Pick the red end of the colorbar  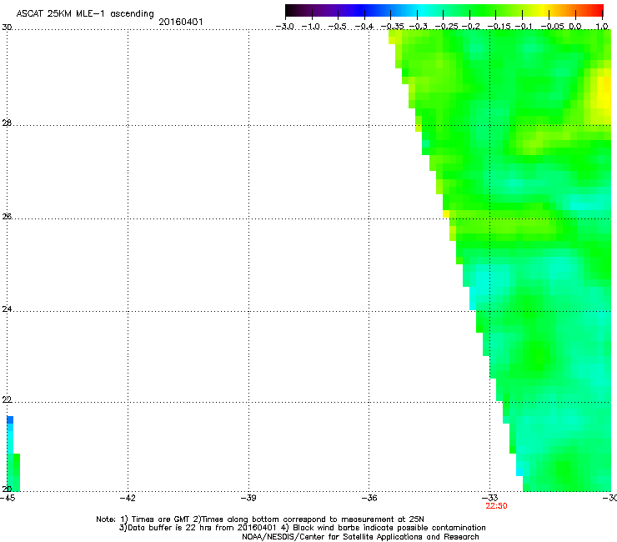(x=596, y=10)
